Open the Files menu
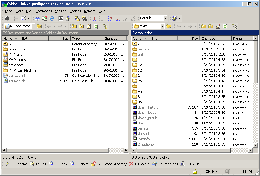Viewport: 260px width, 176px height. click(x=29, y=11)
